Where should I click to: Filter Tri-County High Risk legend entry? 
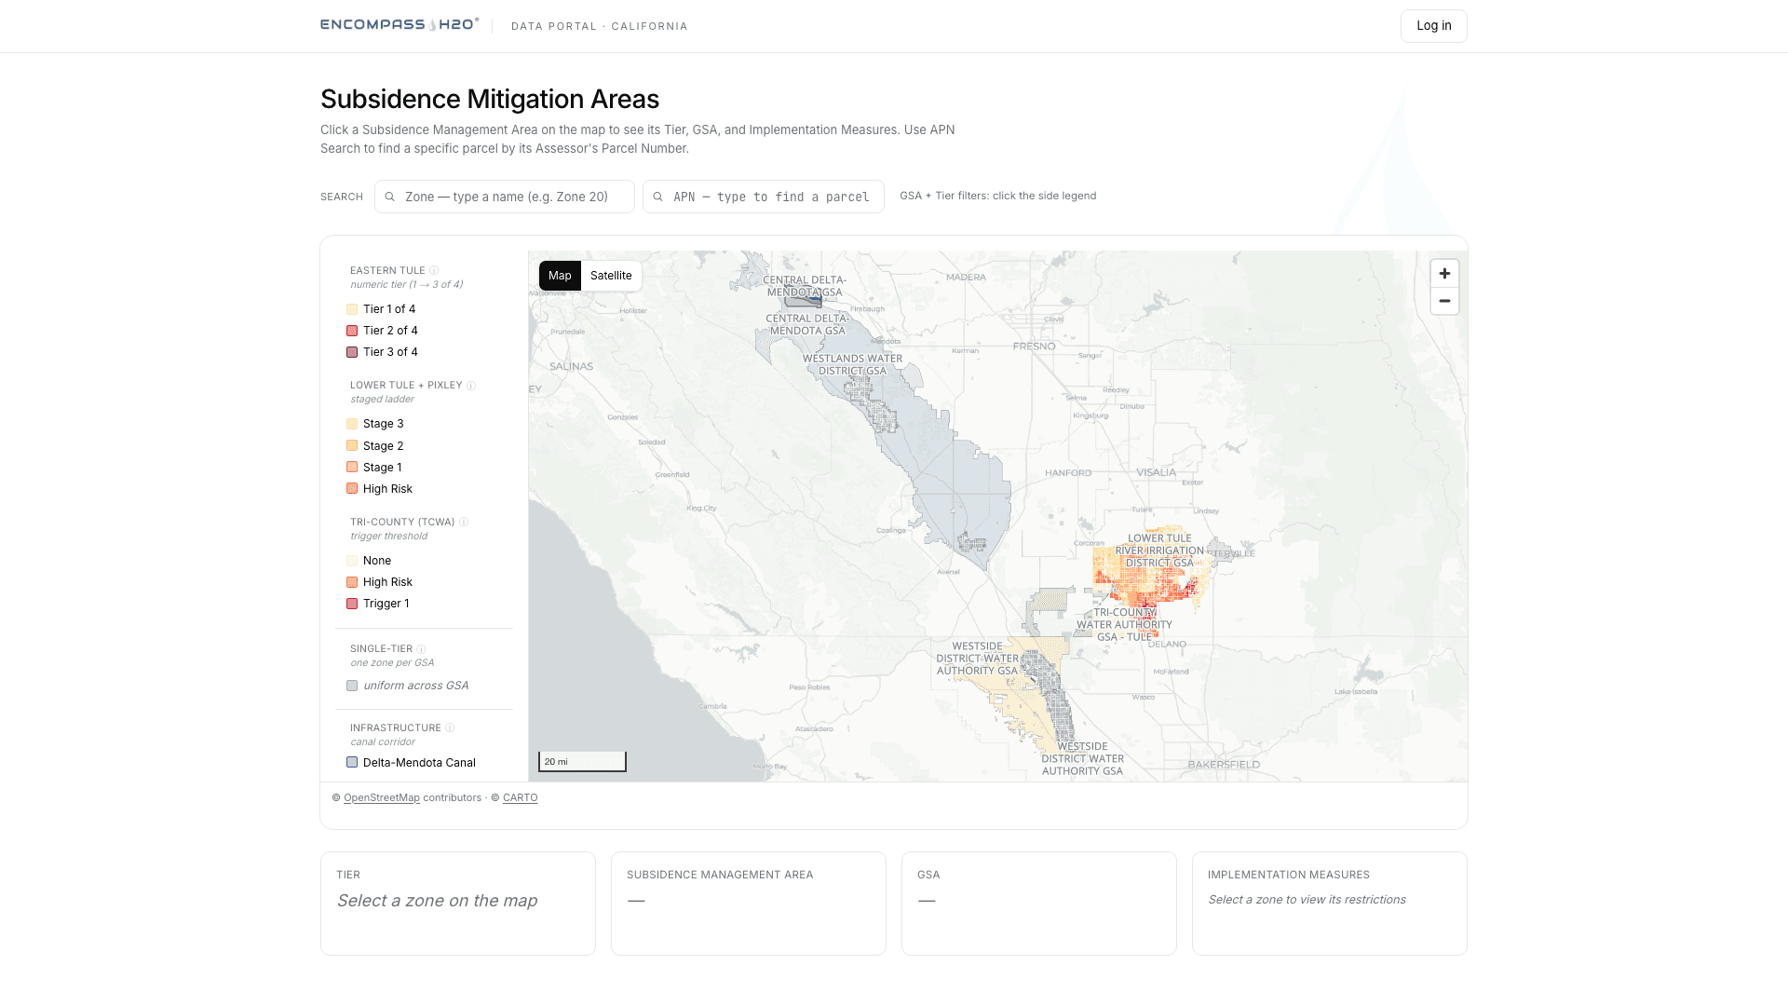tap(380, 582)
